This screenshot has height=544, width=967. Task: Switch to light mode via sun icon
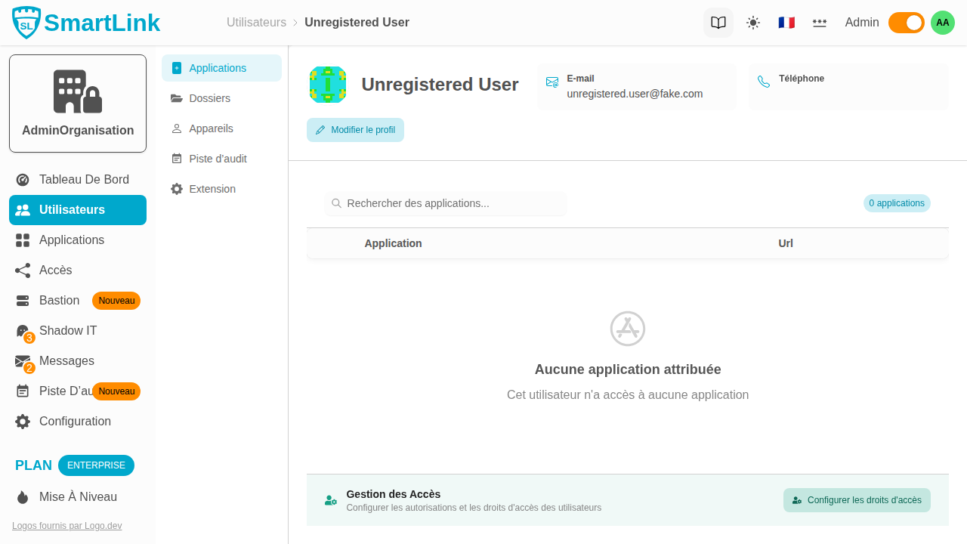[x=753, y=23]
